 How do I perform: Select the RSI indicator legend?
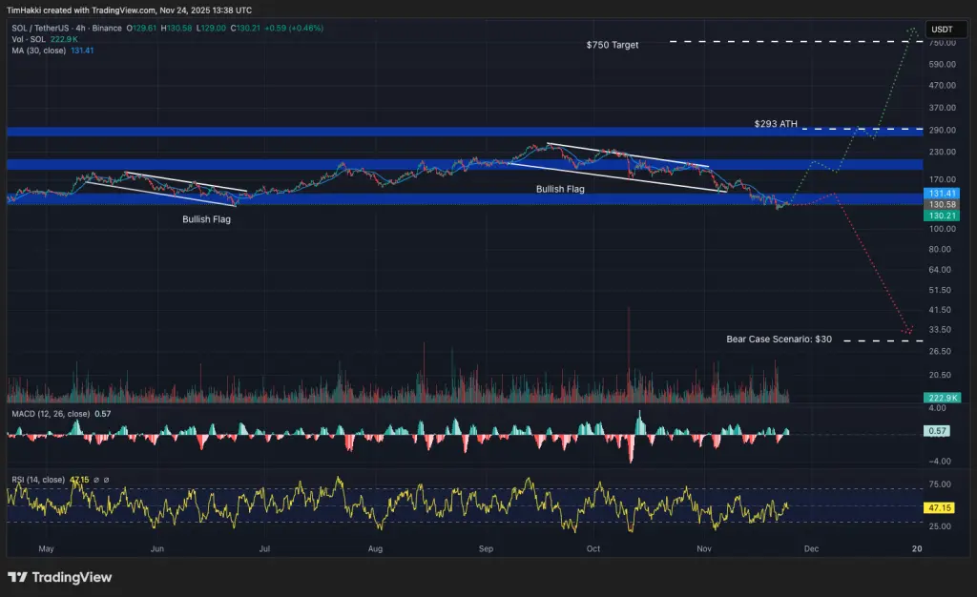click(38, 479)
